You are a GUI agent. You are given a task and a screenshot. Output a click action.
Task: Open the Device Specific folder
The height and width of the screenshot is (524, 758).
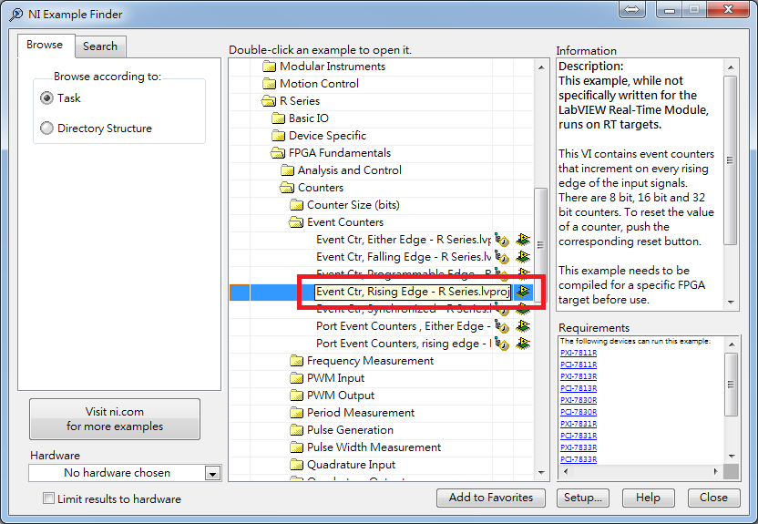click(x=319, y=136)
